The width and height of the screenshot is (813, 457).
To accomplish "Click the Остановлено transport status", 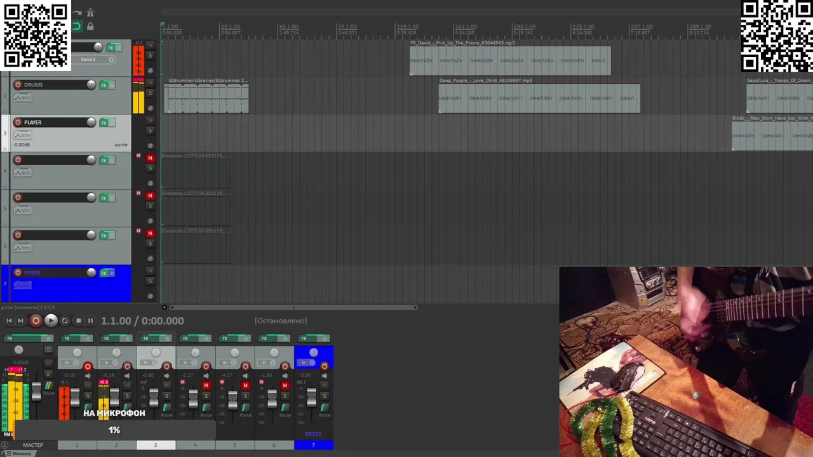I will 281,321.
